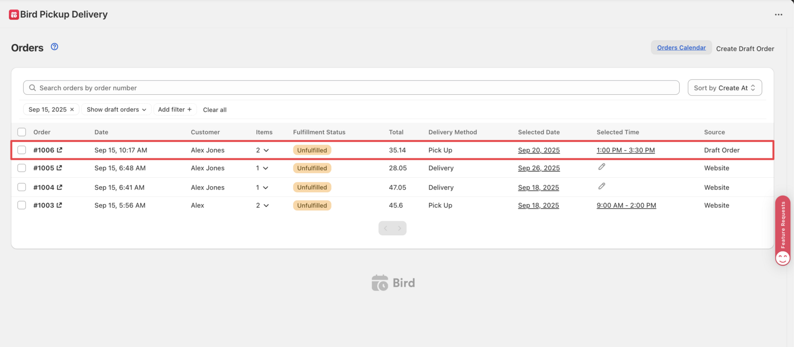
Task: Expand items list for order #1003
Action: pyautogui.click(x=266, y=205)
